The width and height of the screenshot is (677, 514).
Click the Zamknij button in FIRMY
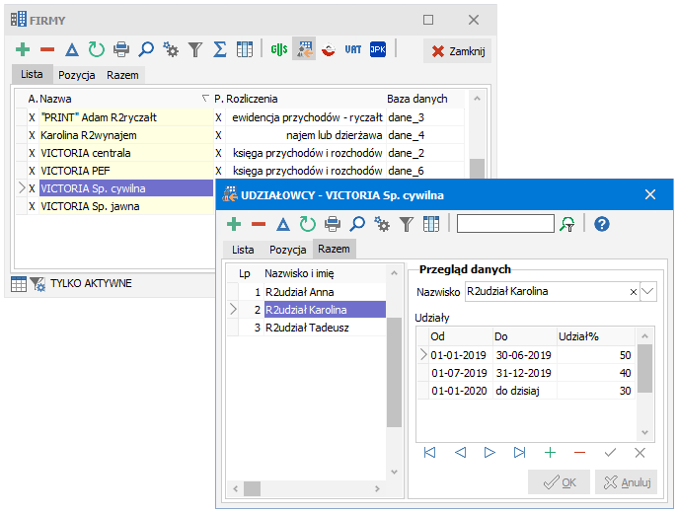[x=457, y=51]
